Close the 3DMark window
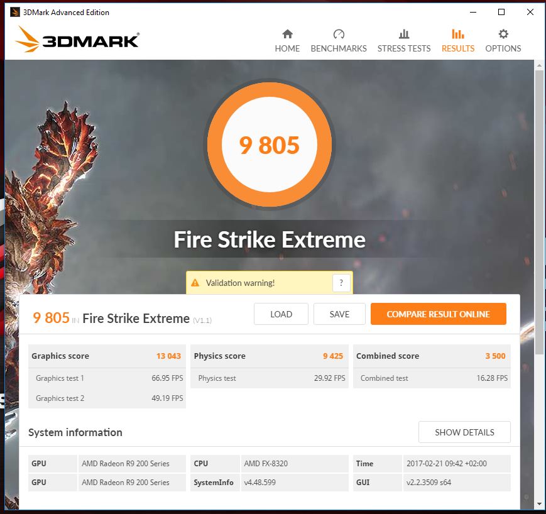546x514 pixels. [x=530, y=12]
